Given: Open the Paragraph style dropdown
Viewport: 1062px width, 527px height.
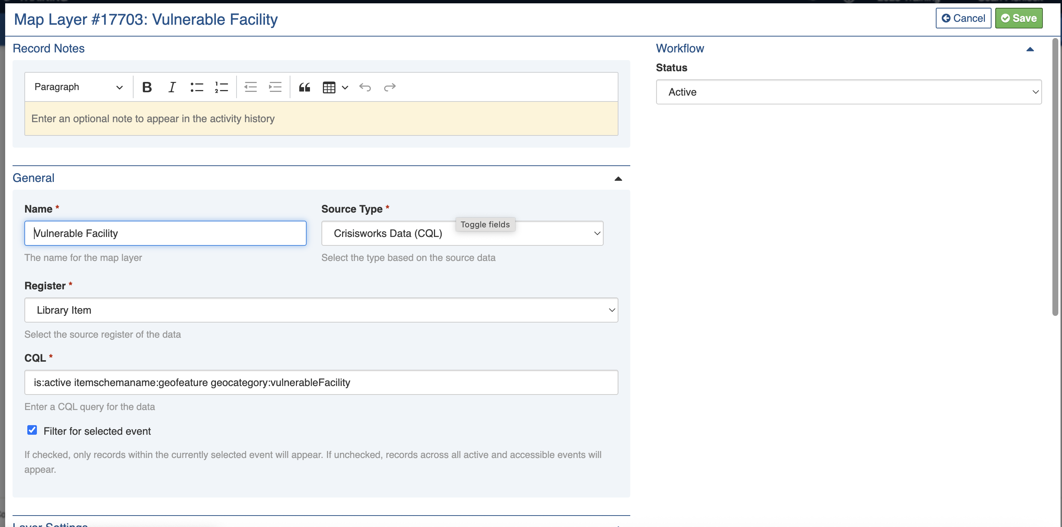Looking at the screenshot, I should (x=78, y=87).
